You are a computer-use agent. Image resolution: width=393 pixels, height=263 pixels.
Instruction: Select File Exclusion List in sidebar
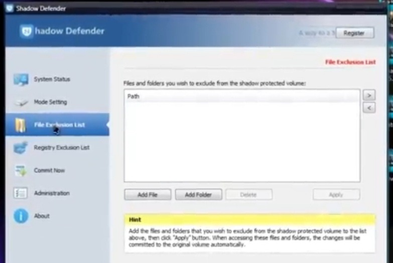[x=57, y=125]
